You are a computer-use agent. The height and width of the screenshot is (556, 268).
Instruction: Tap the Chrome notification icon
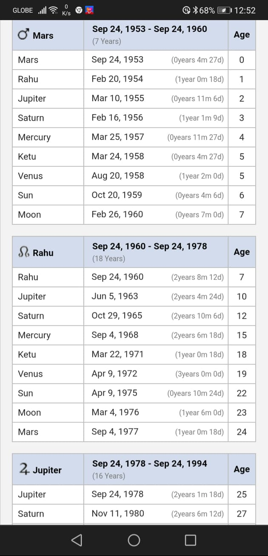79,10
